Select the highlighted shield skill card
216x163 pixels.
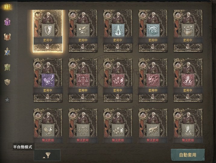point(48,31)
